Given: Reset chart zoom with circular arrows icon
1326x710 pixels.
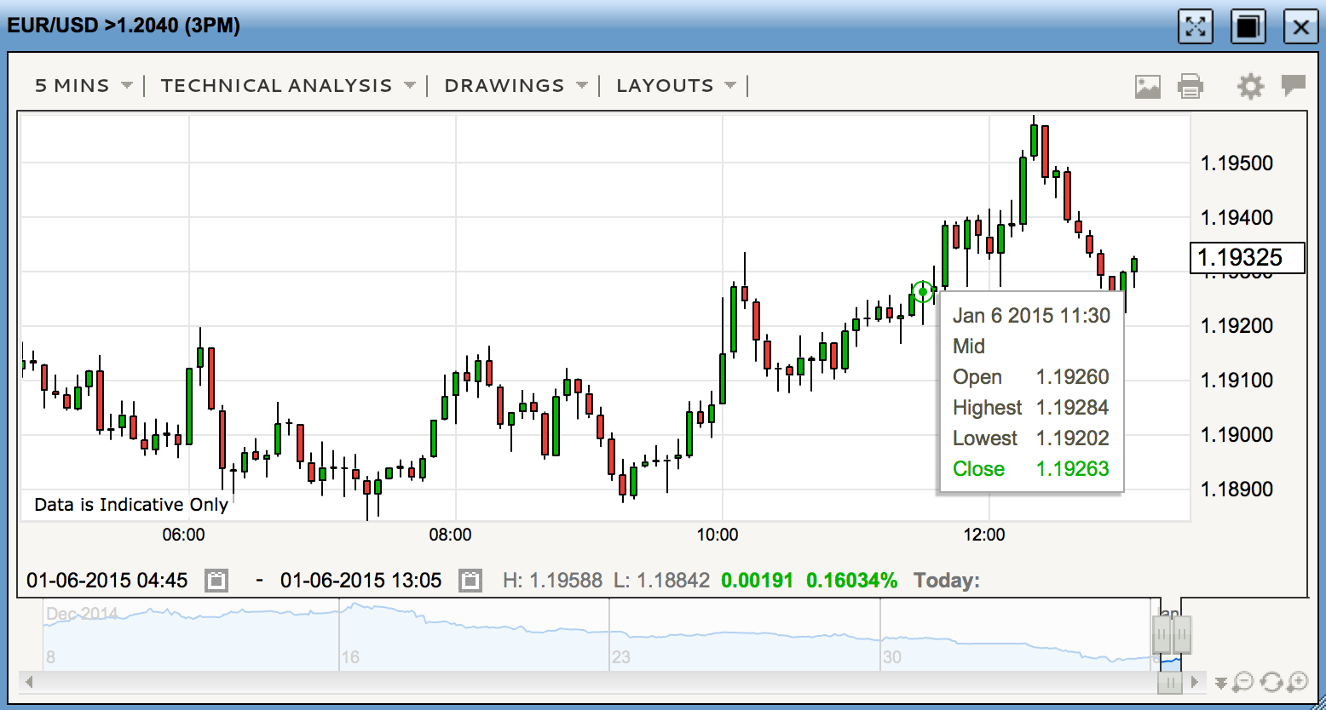Looking at the screenshot, I should point(1271,682).
